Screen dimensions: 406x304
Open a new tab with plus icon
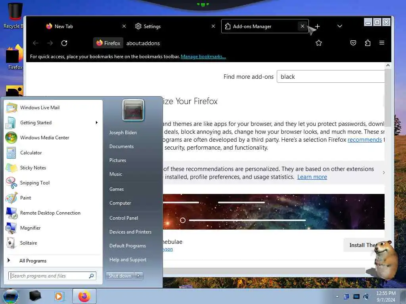318,27
